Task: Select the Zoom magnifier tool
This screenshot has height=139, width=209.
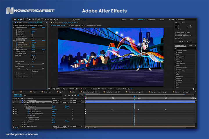Action: 24,19
